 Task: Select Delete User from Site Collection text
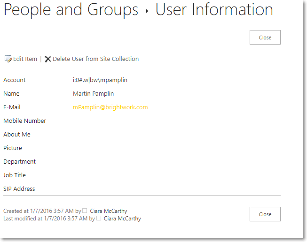[95, 59]
